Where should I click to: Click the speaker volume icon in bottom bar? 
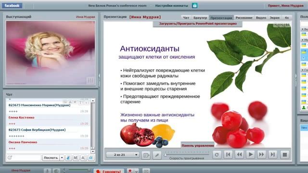(64, 171)
